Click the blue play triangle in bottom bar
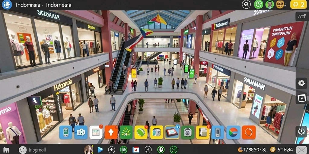 tap(100, 150)
